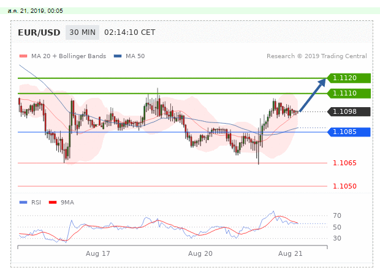Viewport: 380px width, 273px height.
Task: Click the blue MA 50 legend swatch
Action: coord(118,56)
